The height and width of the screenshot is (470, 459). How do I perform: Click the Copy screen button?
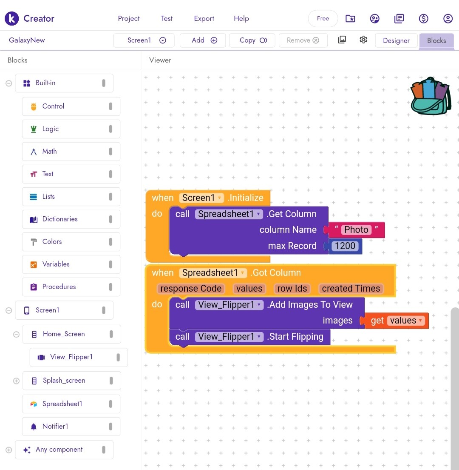pyautogui.click(x=252, y=40)
